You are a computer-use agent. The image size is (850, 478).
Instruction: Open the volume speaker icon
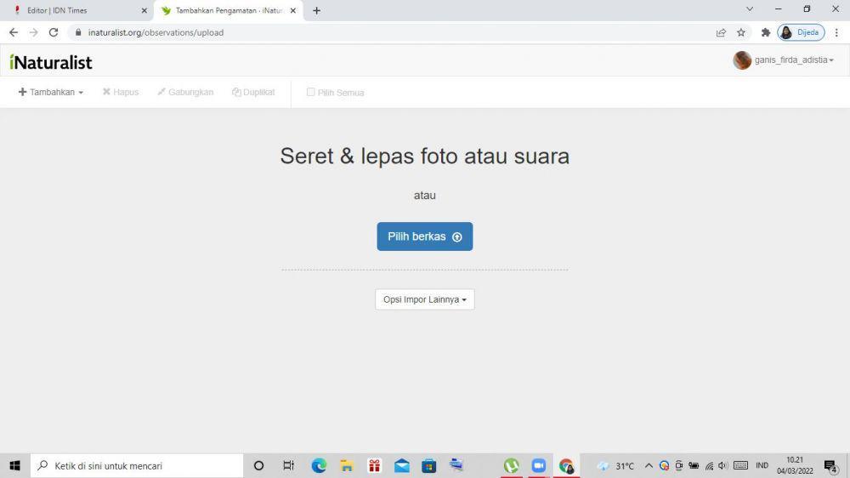(722, 465)
